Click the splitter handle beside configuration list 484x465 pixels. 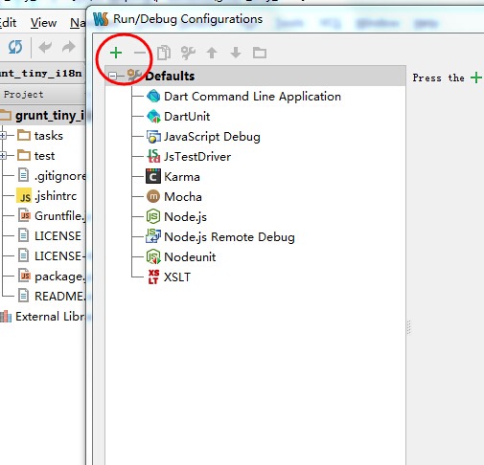click(x=409, y=327)
